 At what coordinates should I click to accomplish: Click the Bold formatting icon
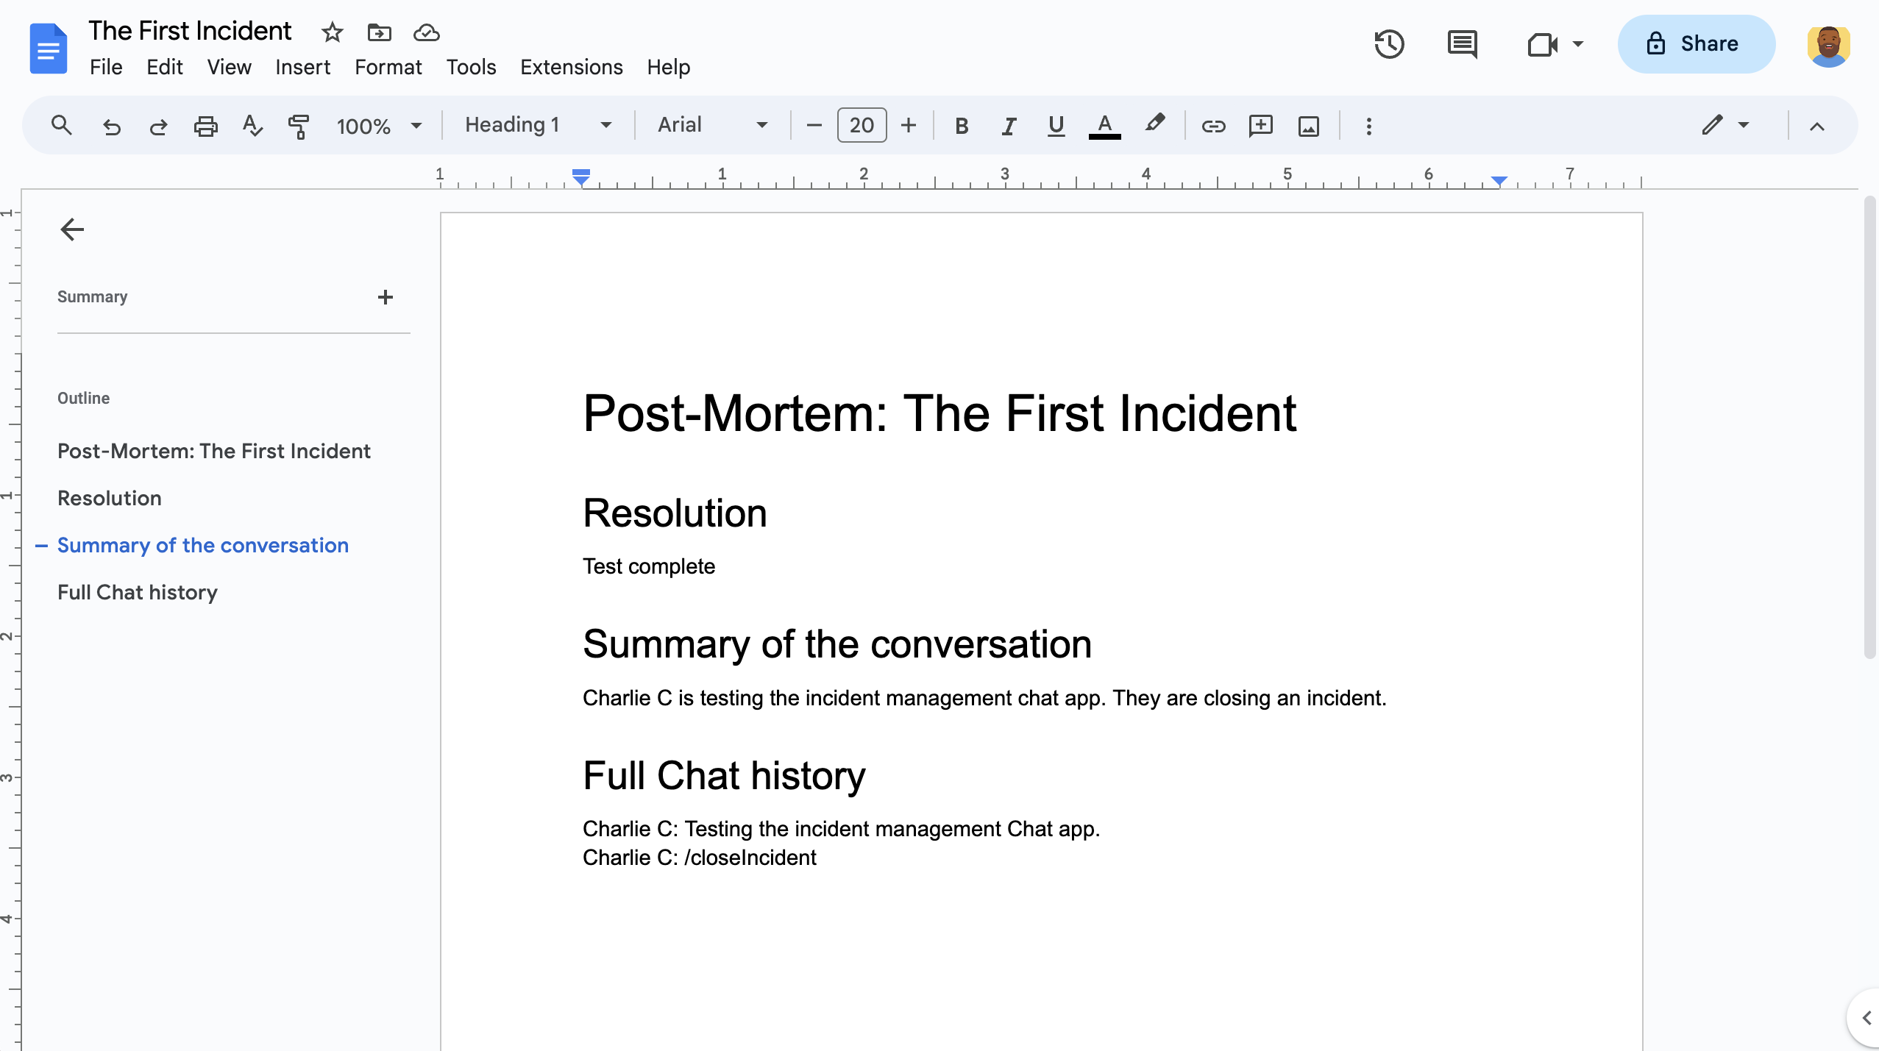962,125
